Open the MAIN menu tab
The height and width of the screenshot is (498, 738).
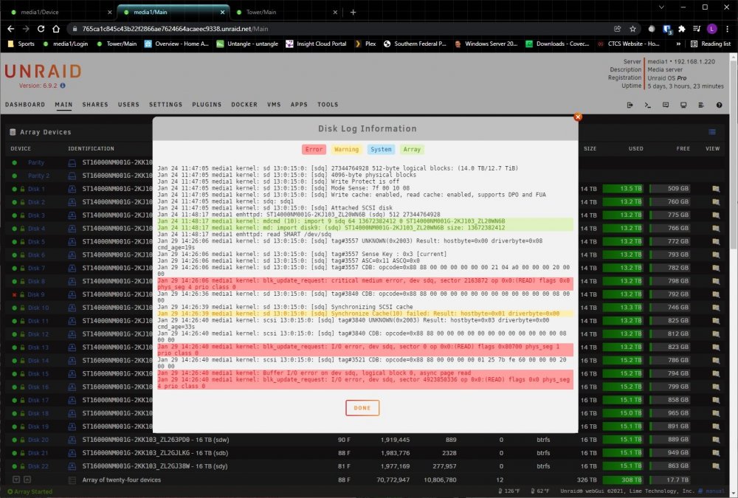tap(63, 105)
